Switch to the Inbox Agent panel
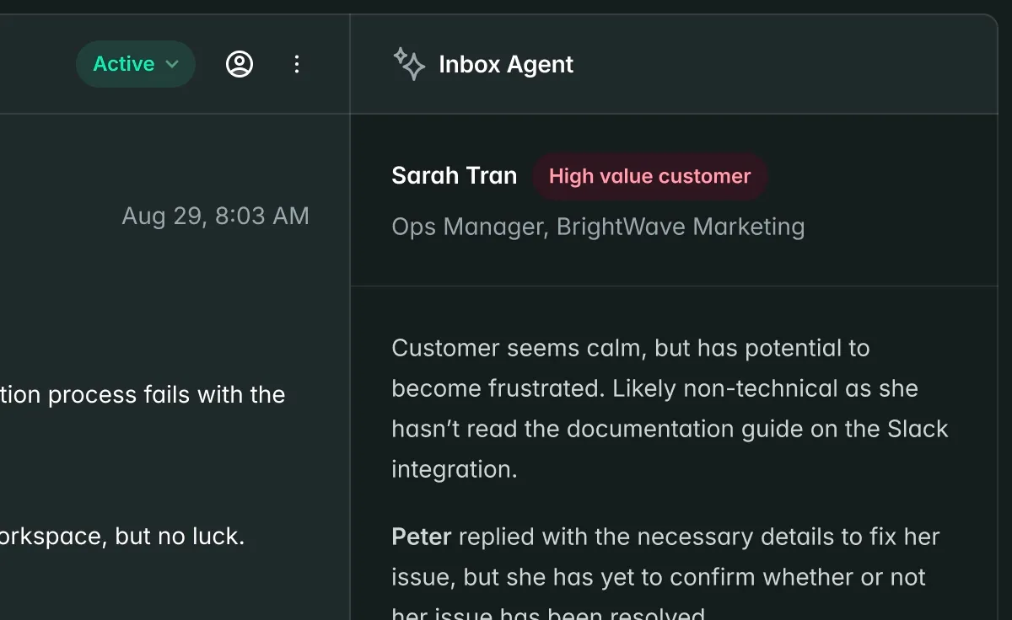 coord(504,64)
